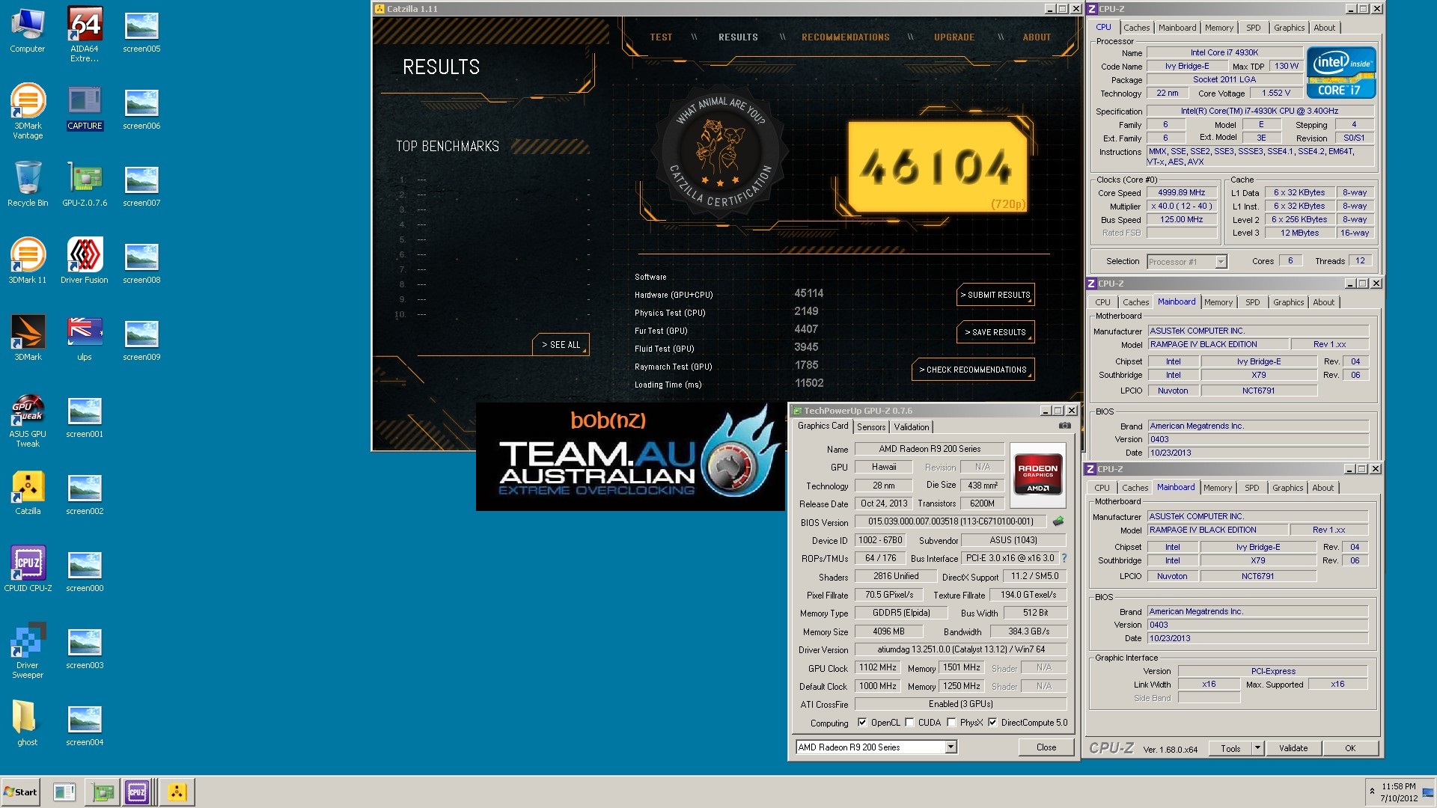This screenshot has width=1437, height=808.
Task: Select the CPUID CPU-Z desktop shortcut
Action: coord(28,569)
